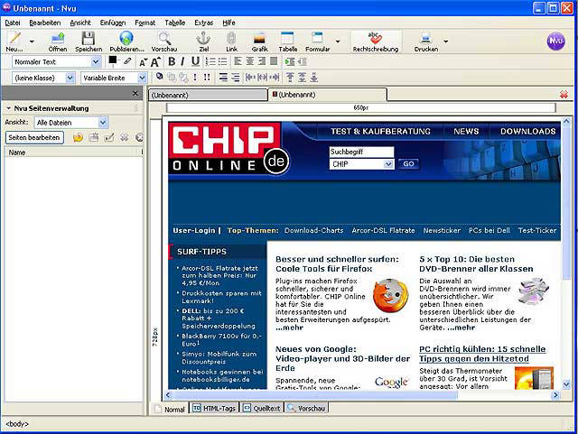Increase indent with the green arrow icon
The width and height of the screenshot is (578, 434).
(x=290, y=61)
